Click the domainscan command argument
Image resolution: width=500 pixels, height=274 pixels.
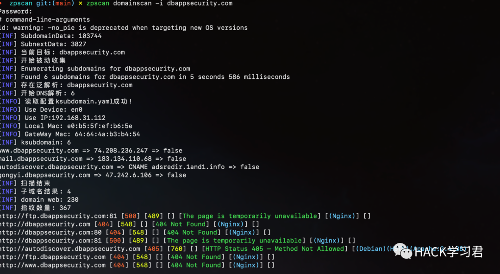tap(132, 3)
